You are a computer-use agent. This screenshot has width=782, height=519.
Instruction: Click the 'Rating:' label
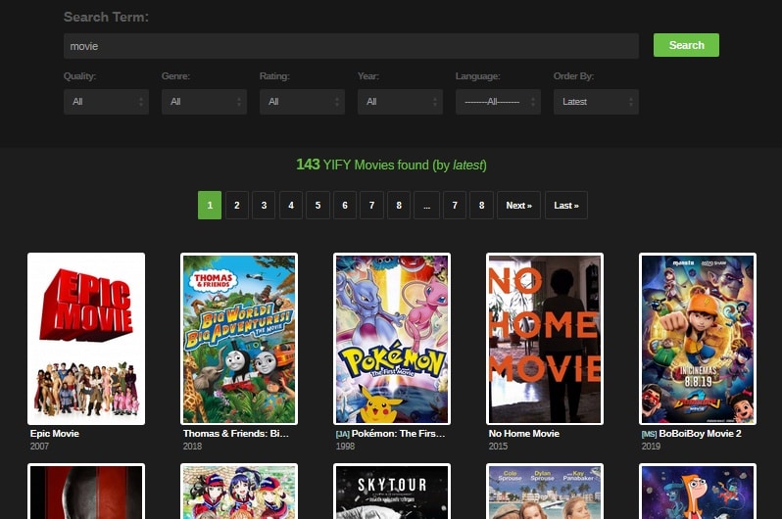pyautogui.click(x=274, y=76)
